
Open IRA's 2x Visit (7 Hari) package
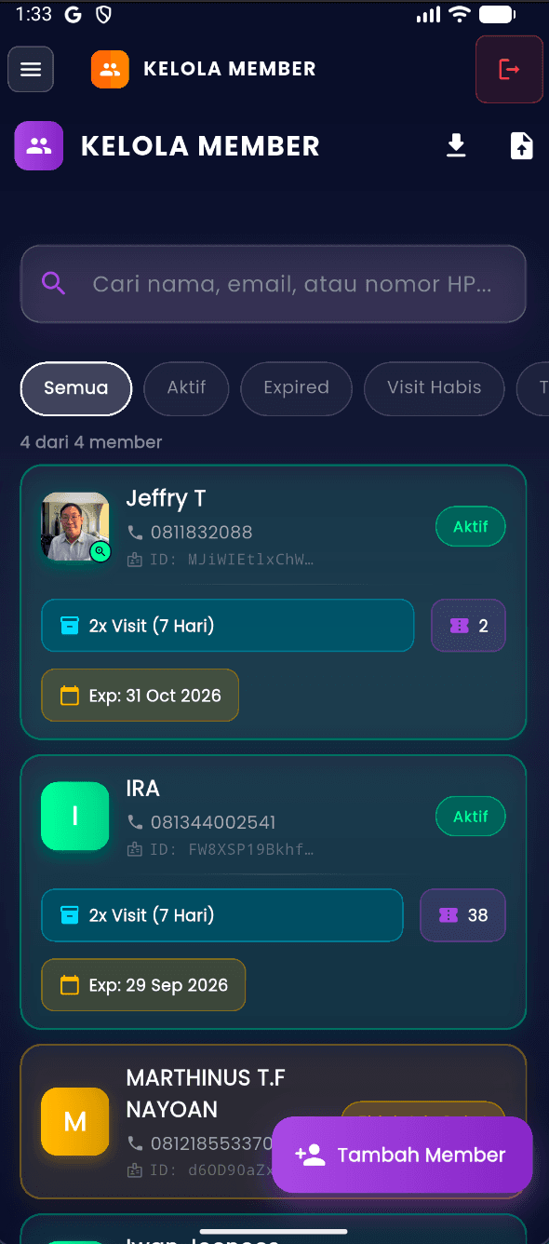point(222,915)
